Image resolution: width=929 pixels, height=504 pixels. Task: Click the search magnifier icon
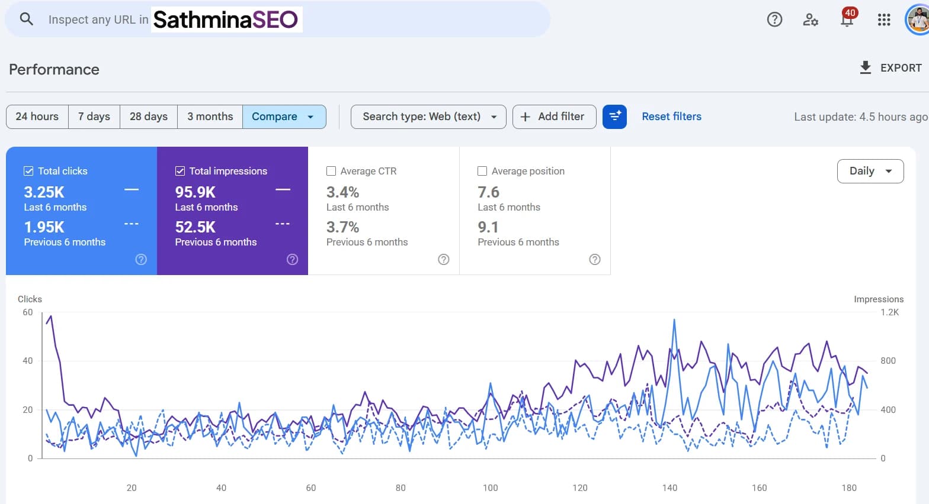[26, 19]
